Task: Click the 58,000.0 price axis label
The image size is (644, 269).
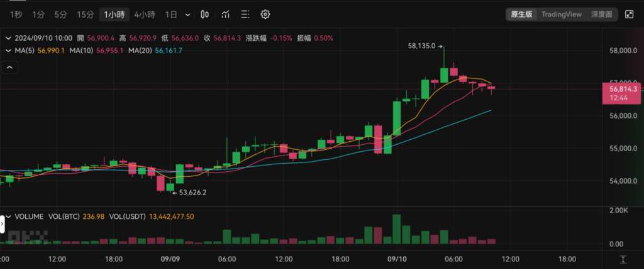Action: click(x=624, y=51)
